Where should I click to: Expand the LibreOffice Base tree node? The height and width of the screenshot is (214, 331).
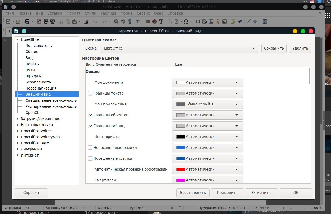tap(18, 143)
